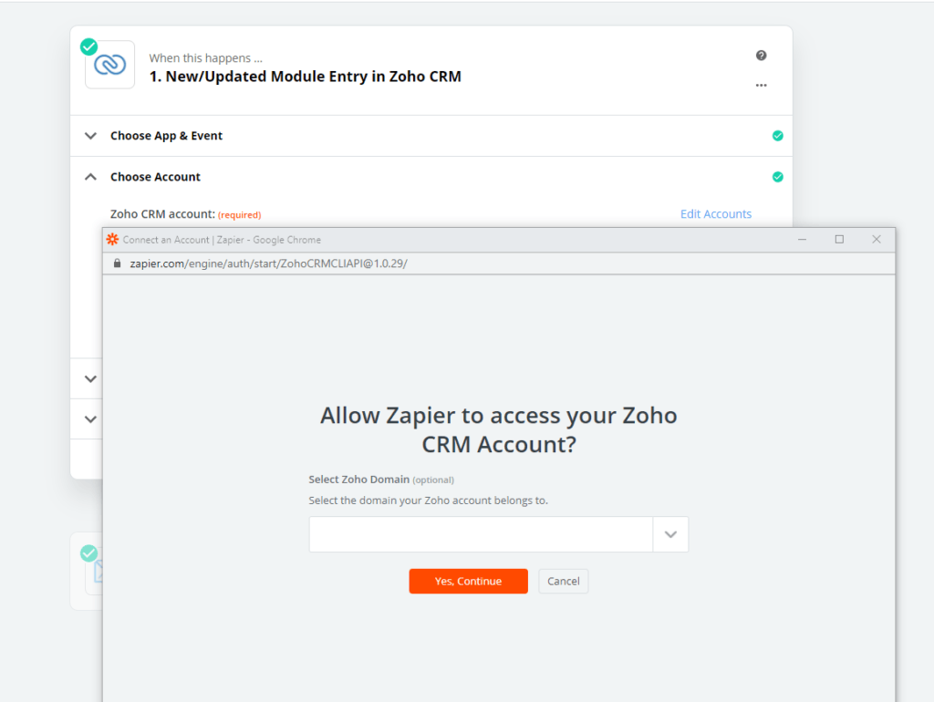Viewport: 934px width, 702px height.
Task: Open the Edit Accounts link
Action: coord(716,213)
